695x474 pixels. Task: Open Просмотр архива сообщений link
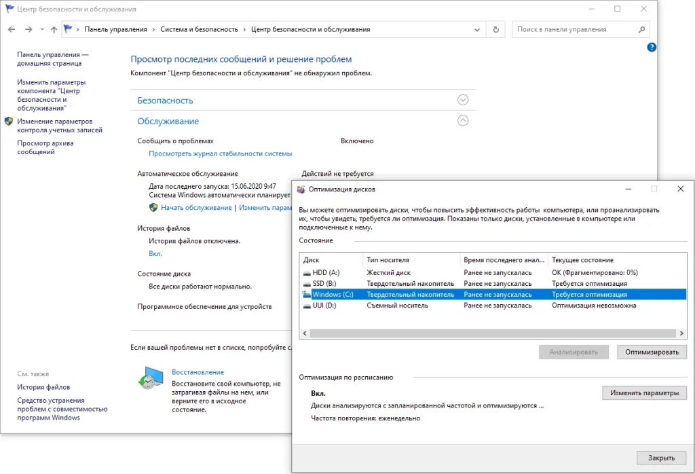pos(45,147)
